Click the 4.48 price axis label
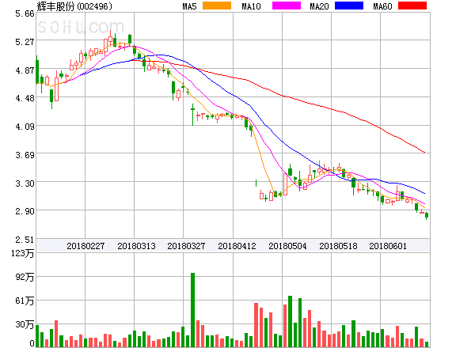Image resolution: width=475 pixels, height=348 pixels. pos(25,98)
